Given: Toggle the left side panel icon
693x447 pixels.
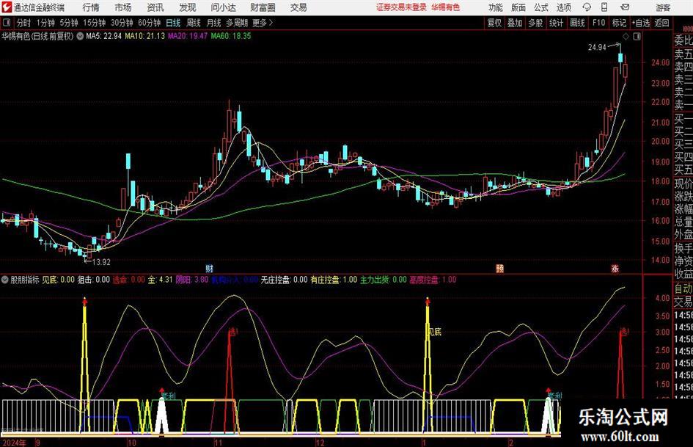Looking at the screenshot, I should point(7,23).
